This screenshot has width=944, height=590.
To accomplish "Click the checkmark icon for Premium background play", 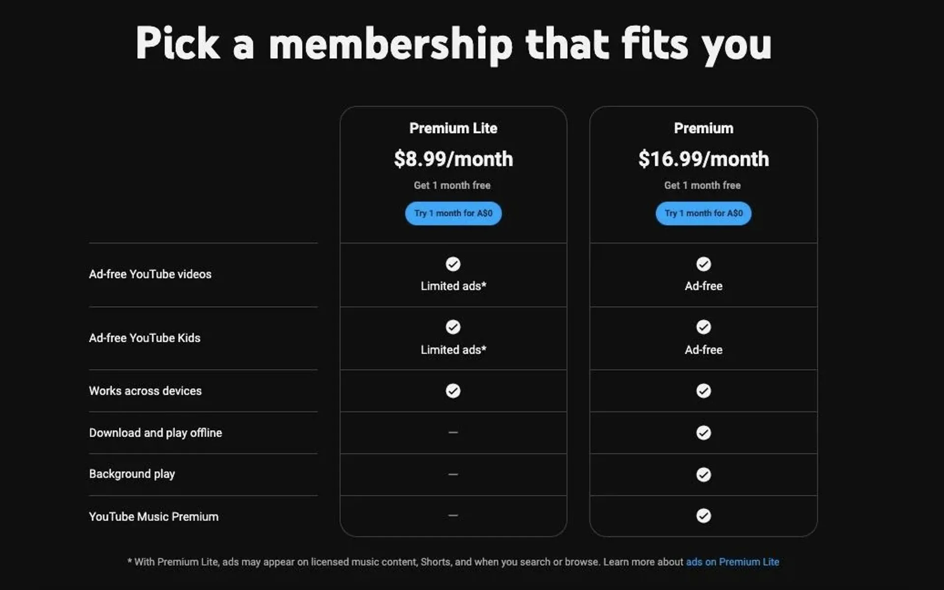I will (x=704, y=474).
